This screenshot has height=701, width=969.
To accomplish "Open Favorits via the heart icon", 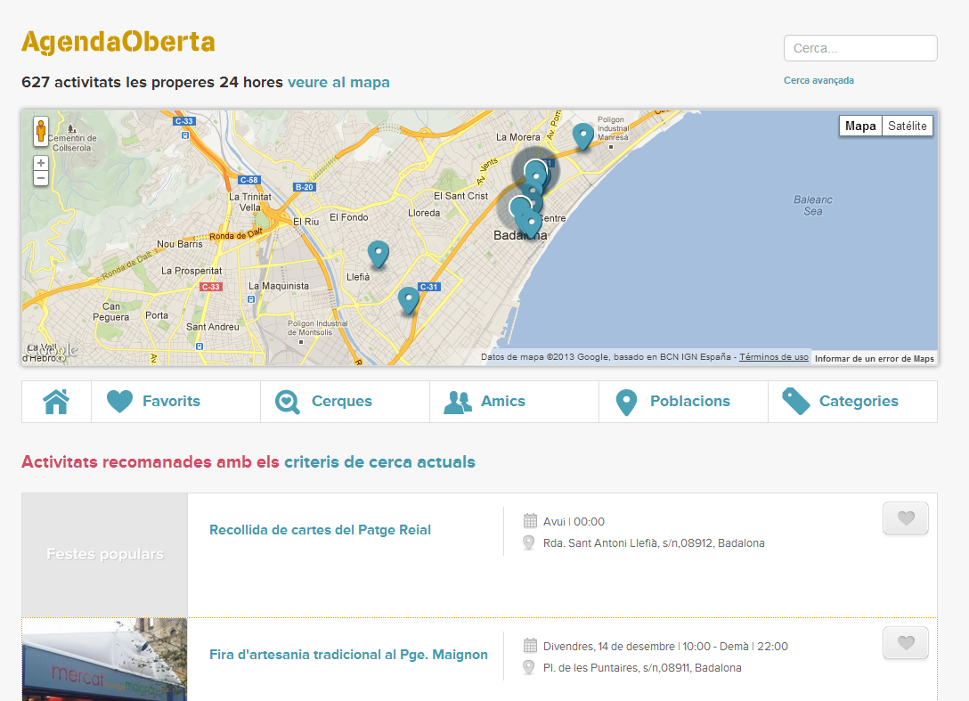I will pyautogui.click(x=119, y=402).
